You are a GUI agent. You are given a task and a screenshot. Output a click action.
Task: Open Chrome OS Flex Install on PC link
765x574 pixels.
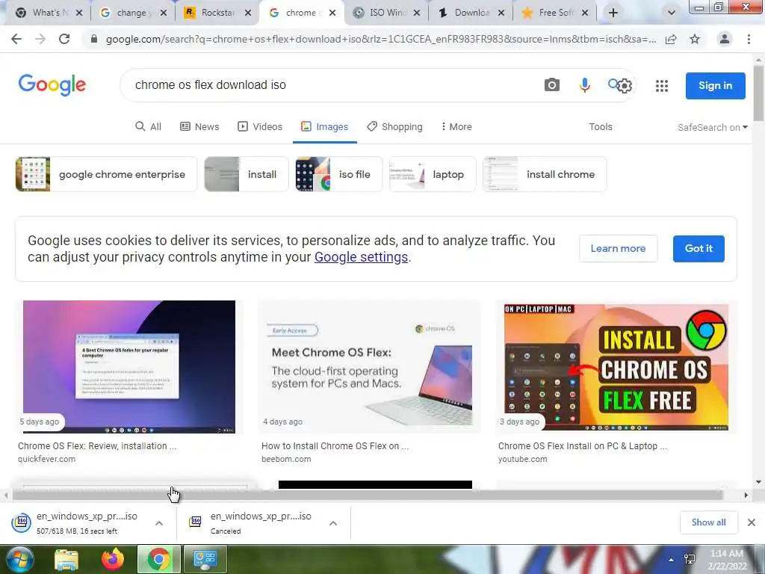coord(583,445)
